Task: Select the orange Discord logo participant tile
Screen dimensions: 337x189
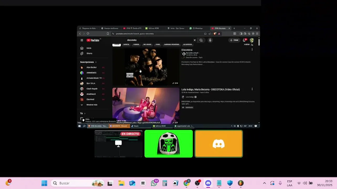Action: 219,144
